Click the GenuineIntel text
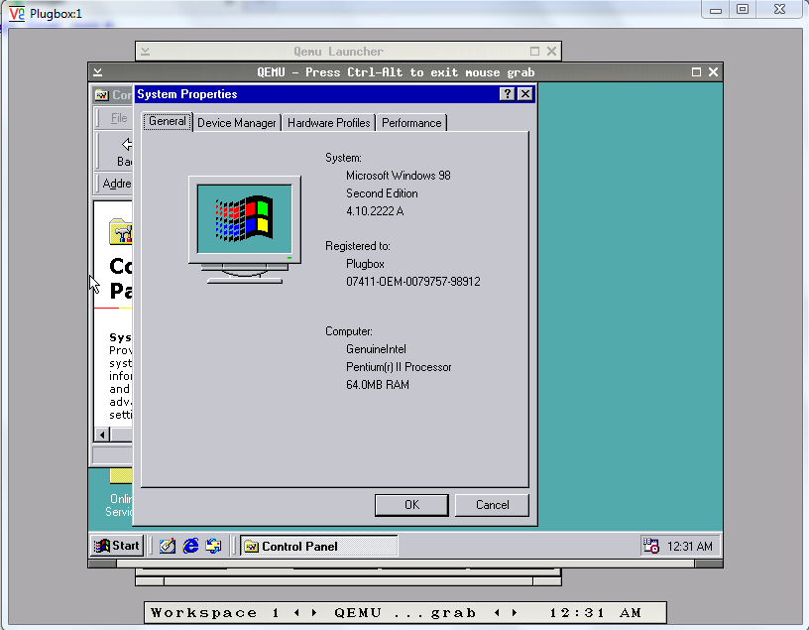The width and height of the screenshot is (809, 630). (376, 349)
